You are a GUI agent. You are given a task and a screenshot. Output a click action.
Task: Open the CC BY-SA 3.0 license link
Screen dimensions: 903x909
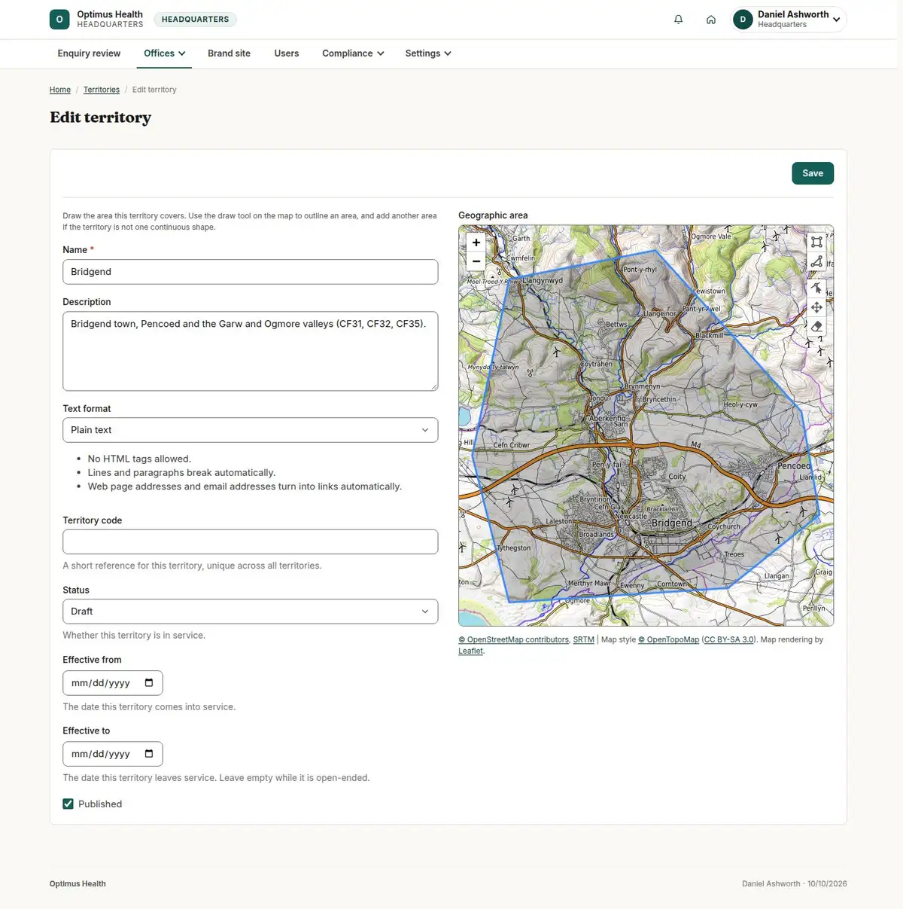click(x=729, y=640)
